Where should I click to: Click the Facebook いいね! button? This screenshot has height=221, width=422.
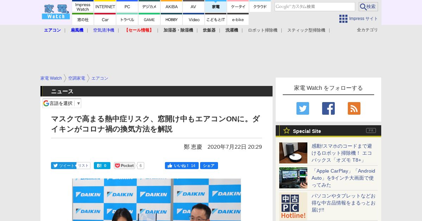pos(182,166)
